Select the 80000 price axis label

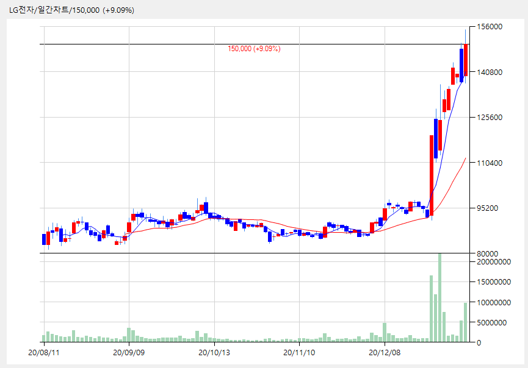coord(488,253)
